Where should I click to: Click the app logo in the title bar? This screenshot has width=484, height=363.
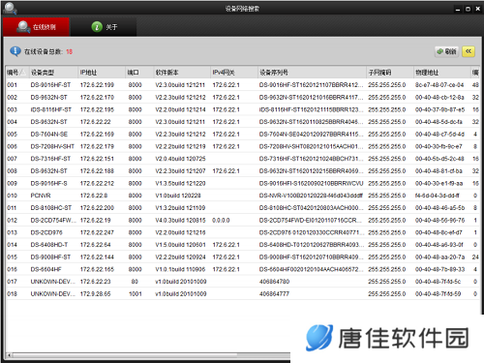point(10,8)
